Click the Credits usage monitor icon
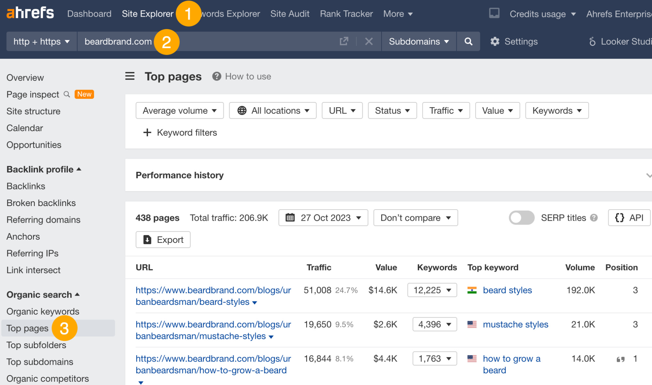 494,13
